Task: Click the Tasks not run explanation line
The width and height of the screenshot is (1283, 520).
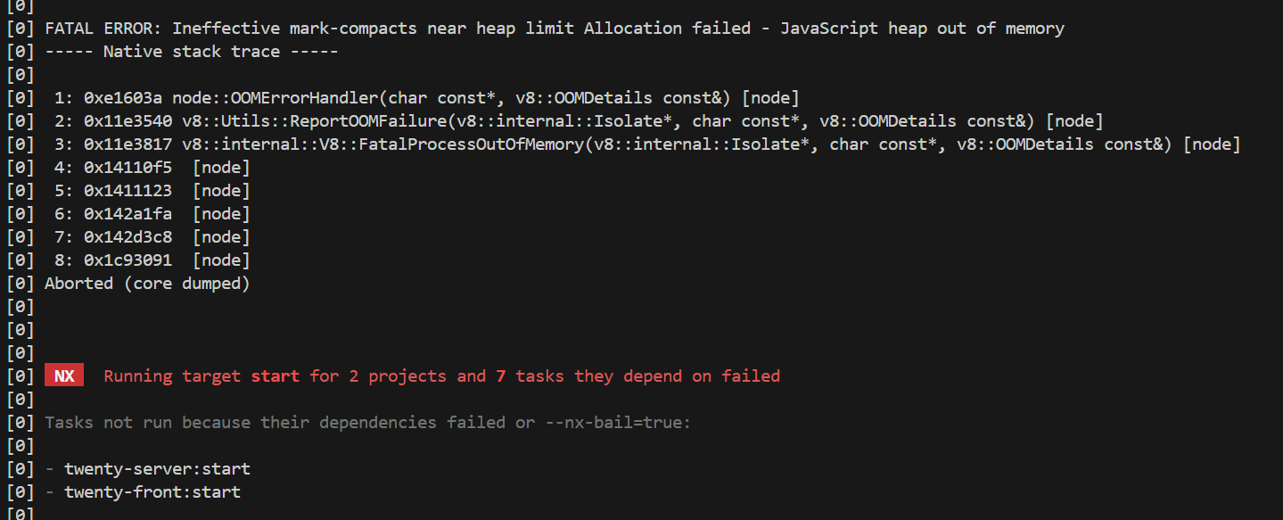Action: click(367, 423)
